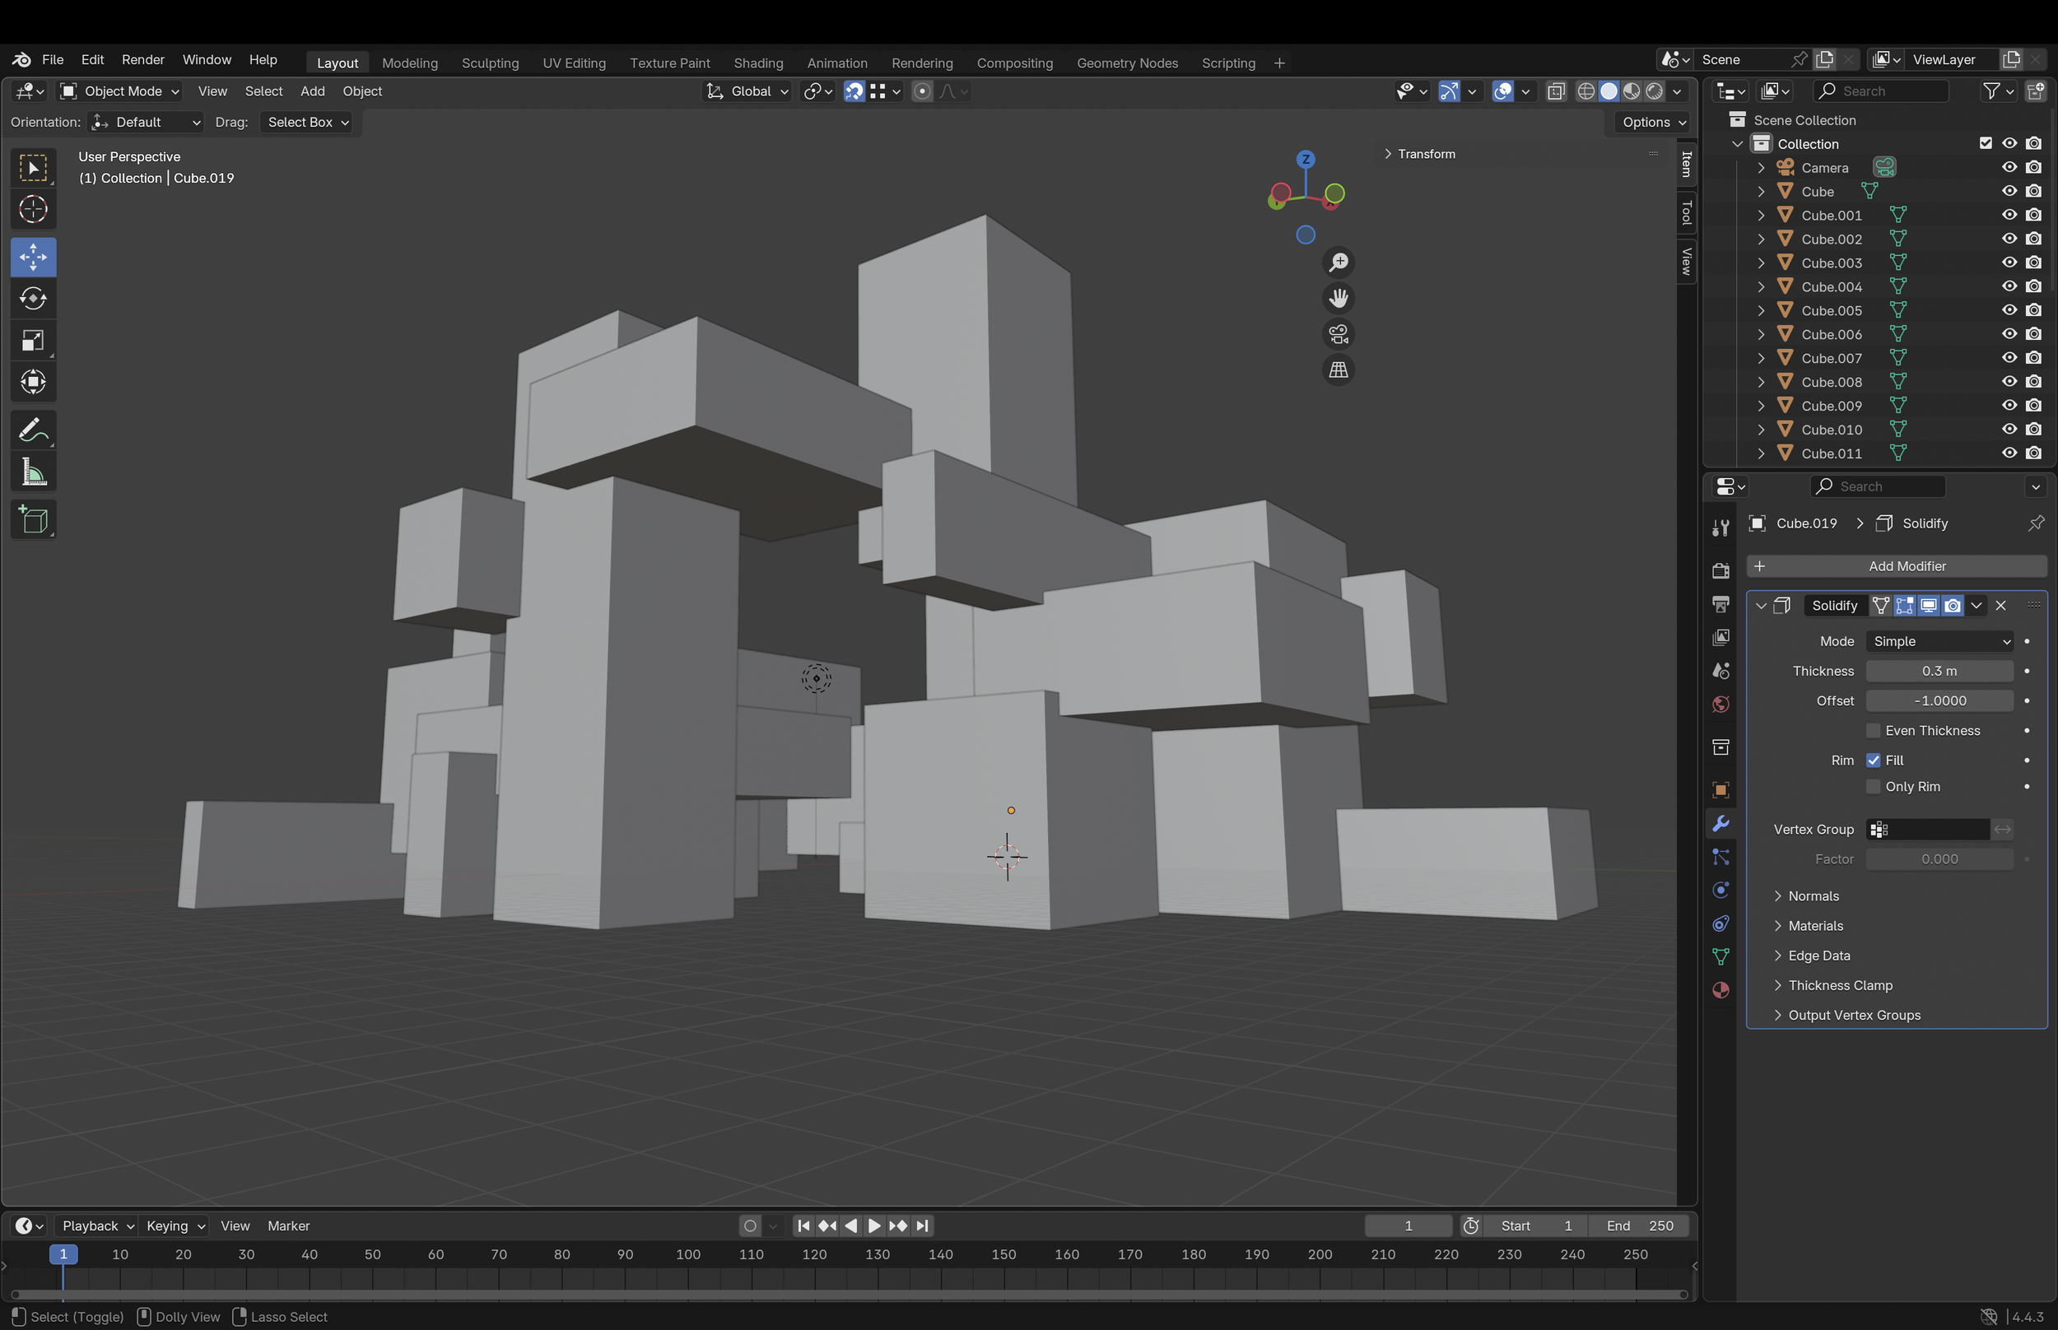Switch to the Shading workspace tab
The width and height of the screenshot is (2058, 1330).
pos(757,63)
